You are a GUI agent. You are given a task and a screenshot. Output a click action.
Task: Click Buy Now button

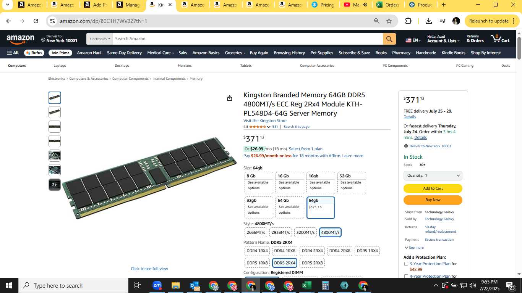pos(433,200)
